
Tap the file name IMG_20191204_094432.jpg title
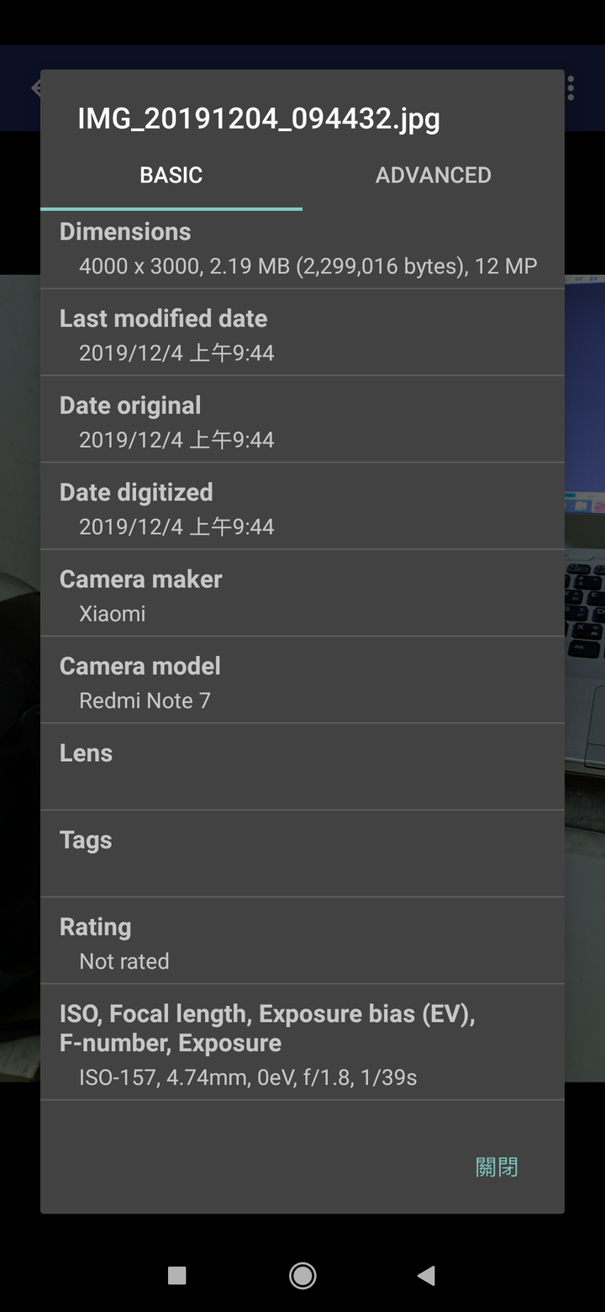click(x=259, y=119)
